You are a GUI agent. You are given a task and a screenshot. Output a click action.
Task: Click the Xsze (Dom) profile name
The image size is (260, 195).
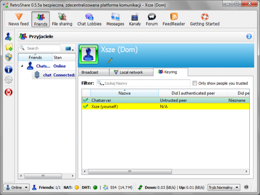(x=119, y=49)
